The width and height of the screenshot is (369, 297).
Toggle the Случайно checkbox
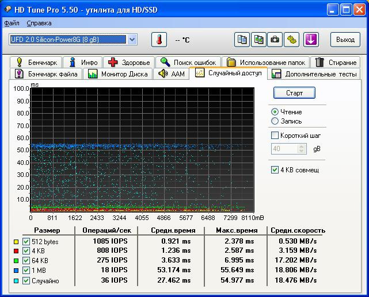[26, 281]
